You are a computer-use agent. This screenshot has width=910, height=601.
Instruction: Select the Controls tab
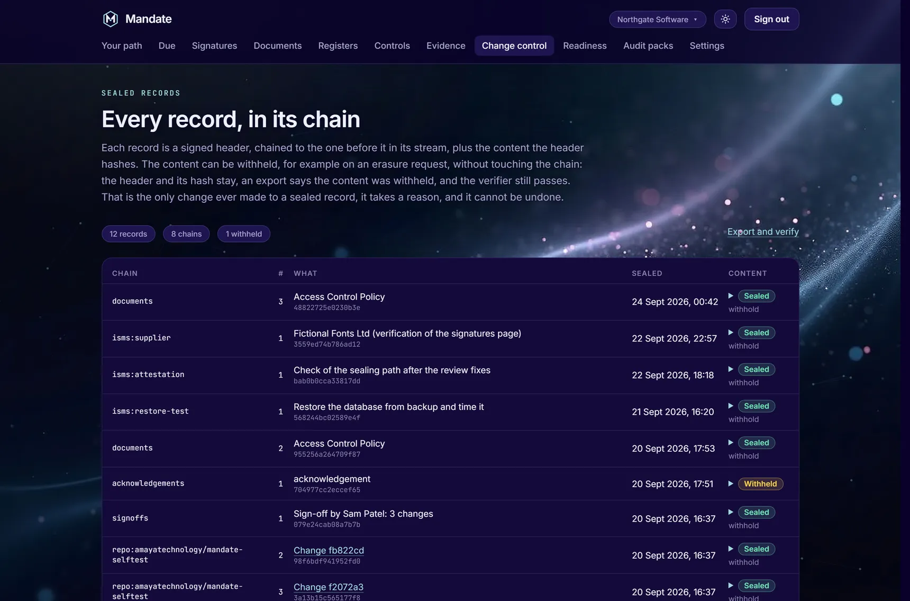392,46
